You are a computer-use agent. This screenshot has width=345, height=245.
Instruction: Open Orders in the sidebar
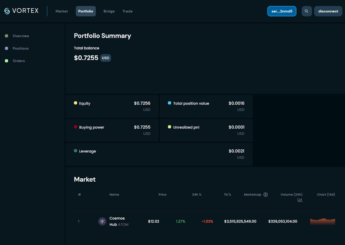(x=19, y=61)
